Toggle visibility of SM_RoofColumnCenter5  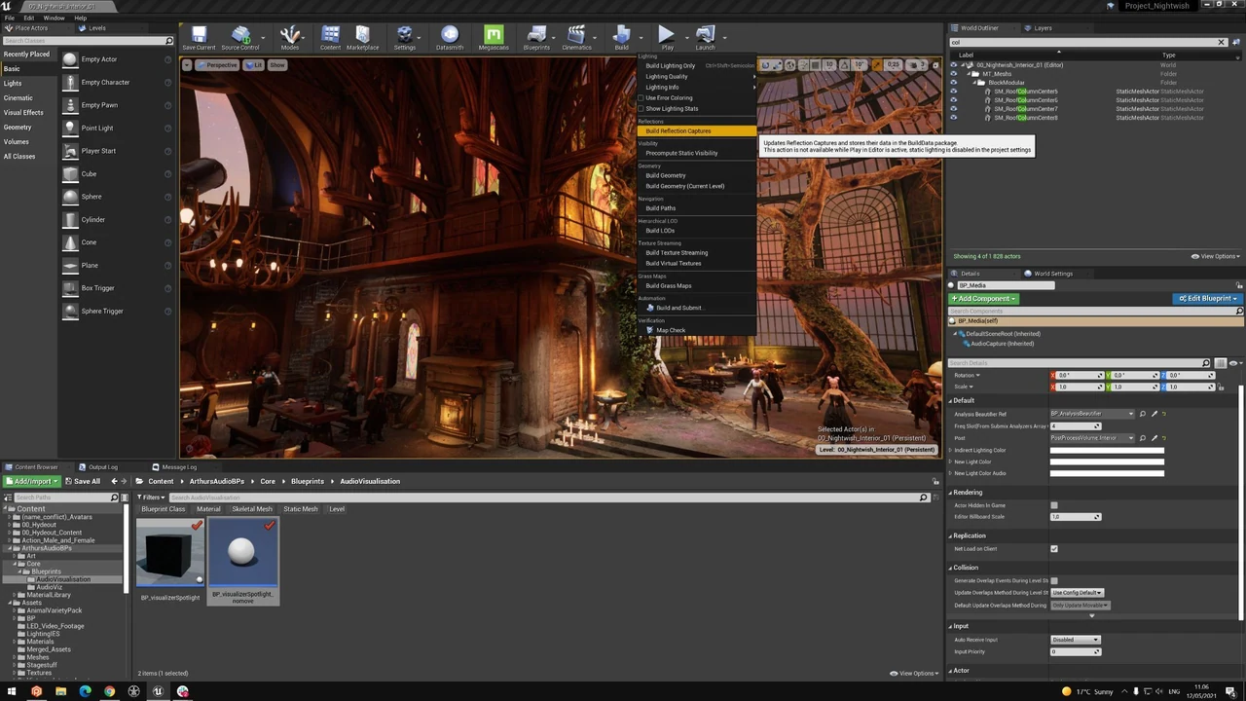click(954, 92)
